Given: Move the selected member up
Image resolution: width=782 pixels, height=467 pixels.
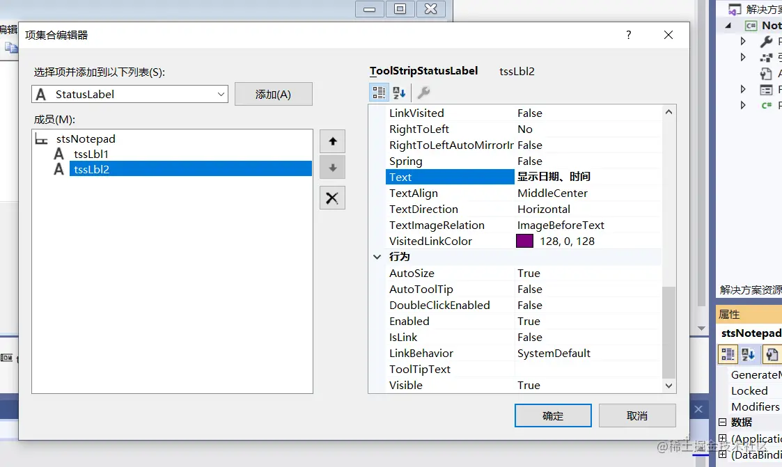Looking at the screenshot, I should (x=333, y=141).
